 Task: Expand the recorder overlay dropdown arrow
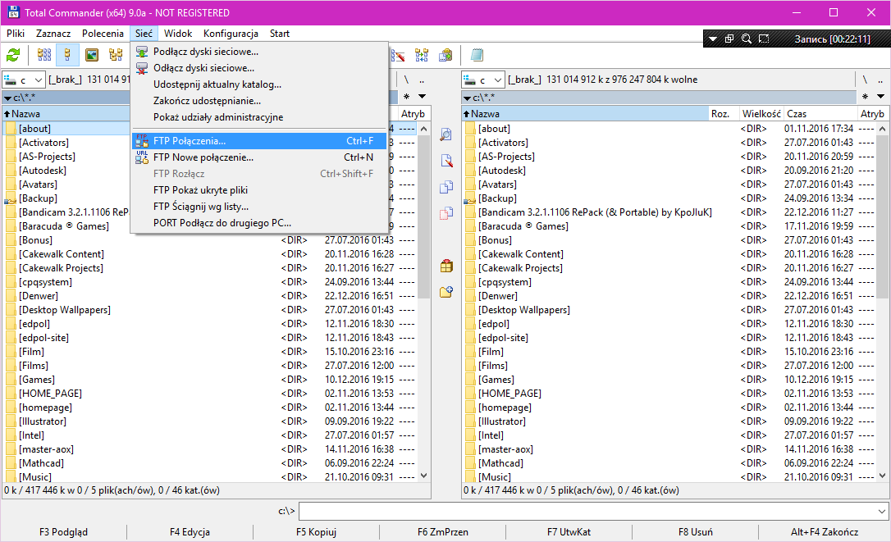[713, 39]
